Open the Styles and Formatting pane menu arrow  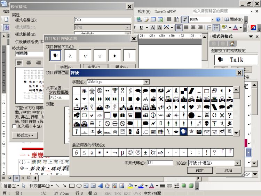point(251,37)
